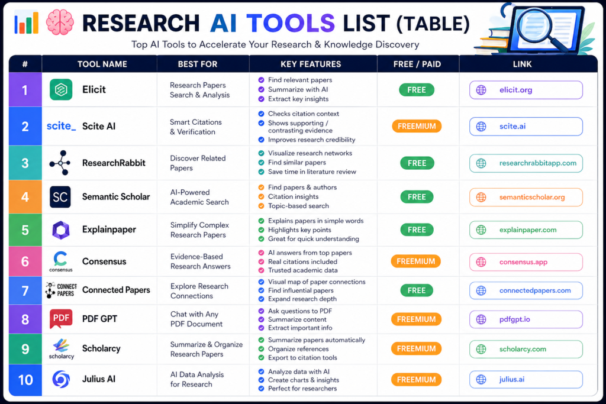The width and height of the screenshot is (606, 404).
Task: Open the consensus.app link
Action: pyautogui.click(x=526, y=262)
